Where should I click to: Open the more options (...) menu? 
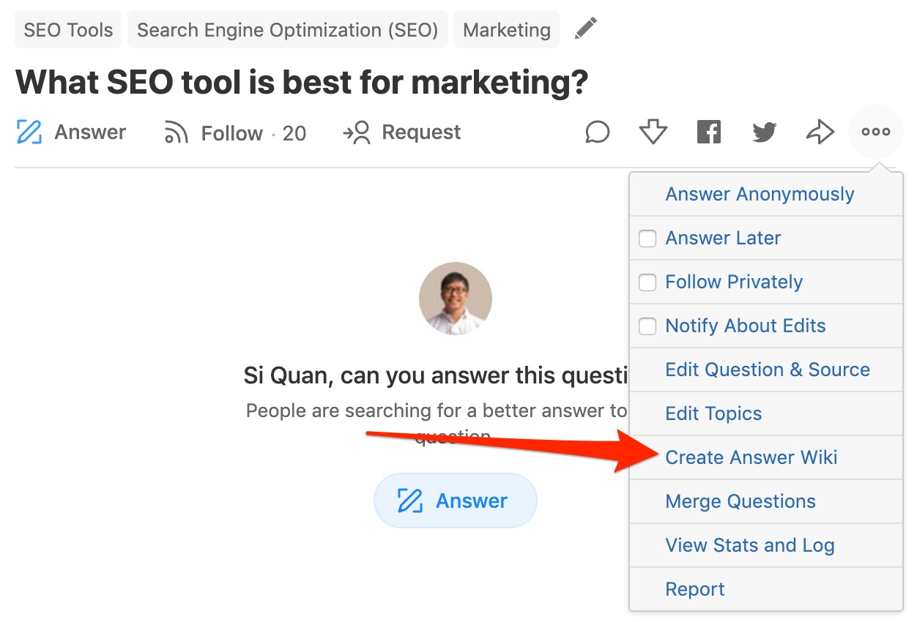(x=875, y=132)
